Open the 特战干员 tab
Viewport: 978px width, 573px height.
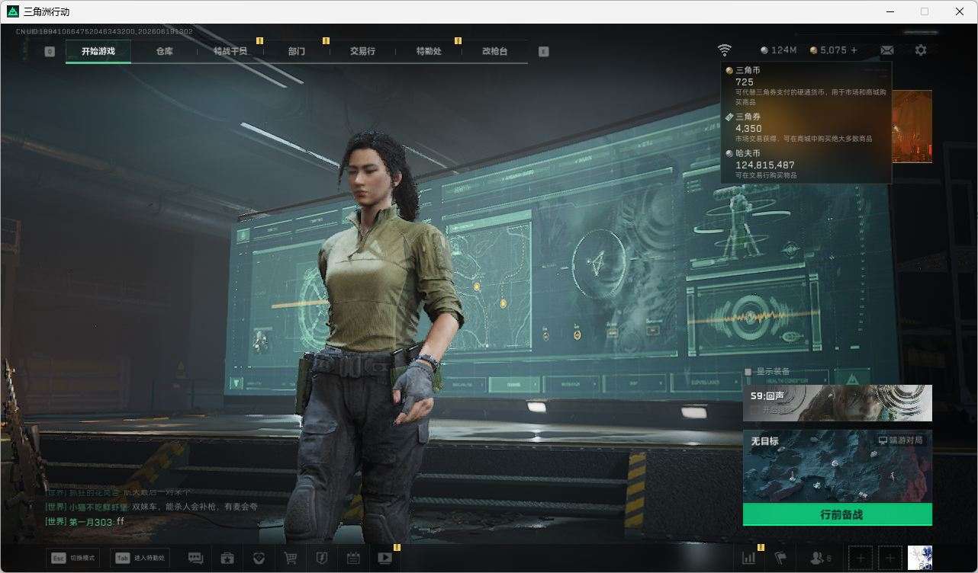click(x=230, y=51)
